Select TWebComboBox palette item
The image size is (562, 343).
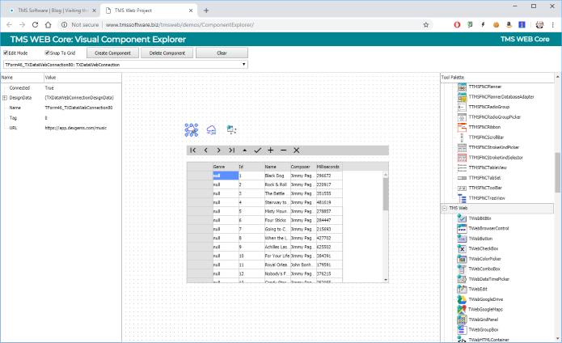coord(484,269)
